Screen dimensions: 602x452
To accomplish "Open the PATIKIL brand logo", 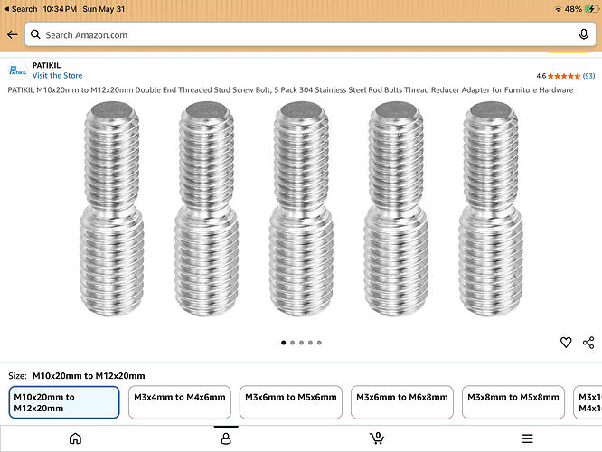I will pyautogui.click(x=18, y=71).
